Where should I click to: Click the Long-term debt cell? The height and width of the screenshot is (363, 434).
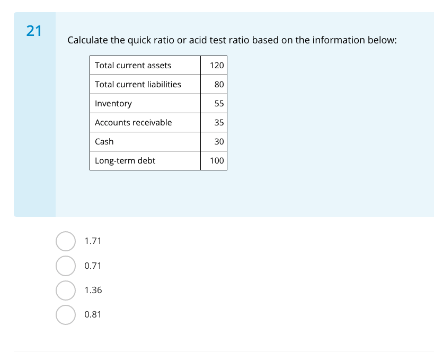point(125,161)
